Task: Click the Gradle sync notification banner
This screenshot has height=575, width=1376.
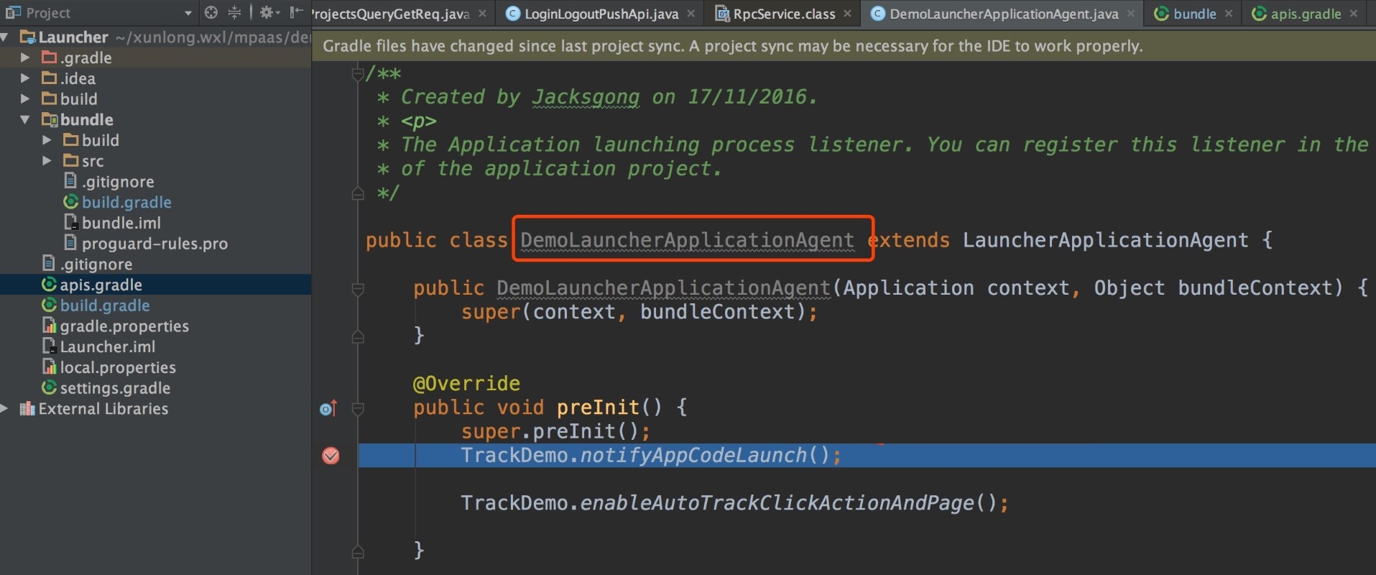Action: [844, 46]
